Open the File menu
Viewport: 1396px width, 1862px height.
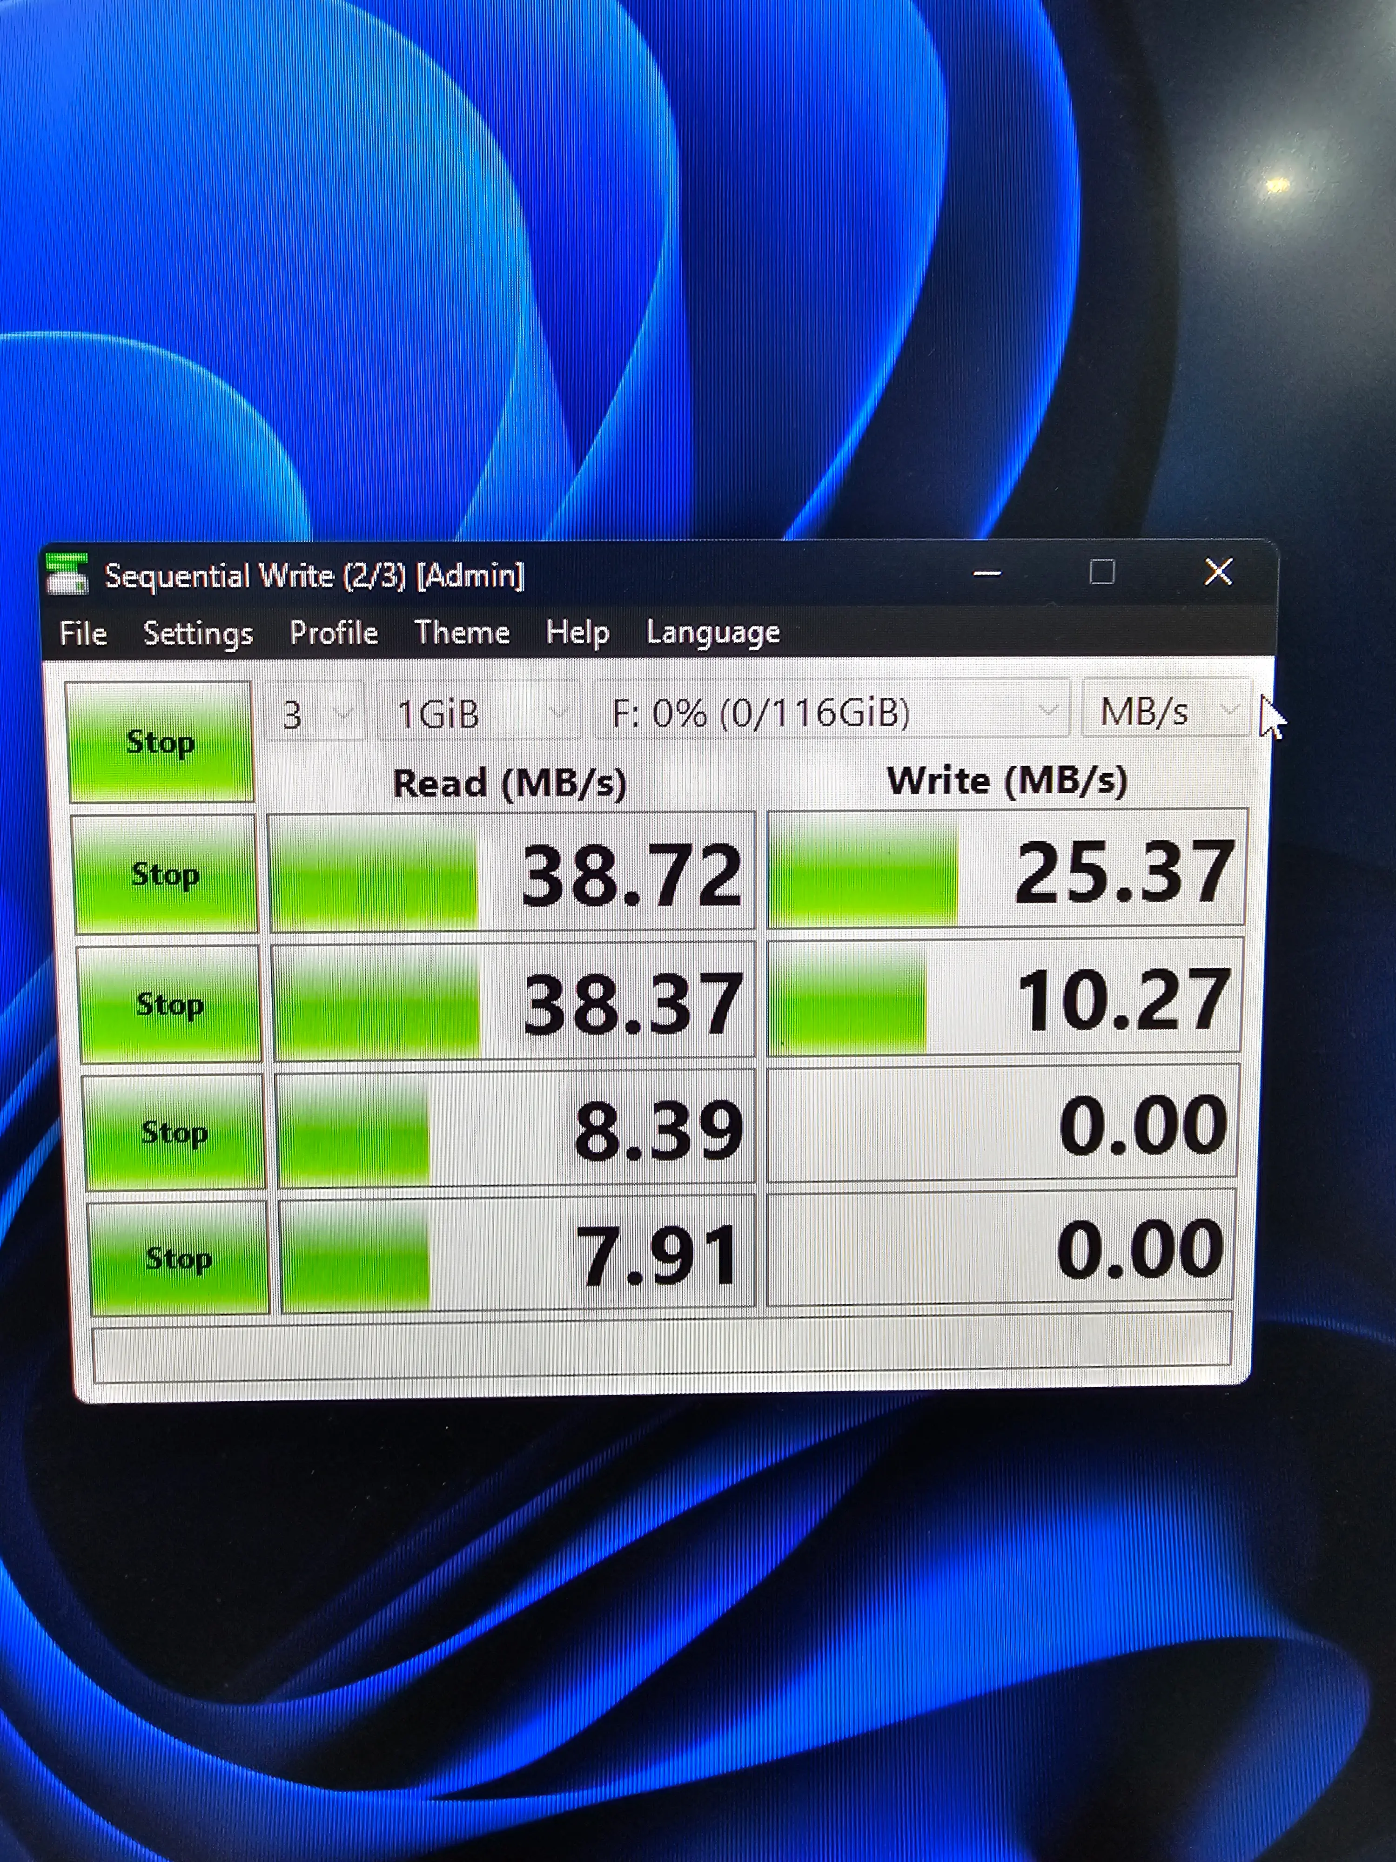(x=83, y=633)
